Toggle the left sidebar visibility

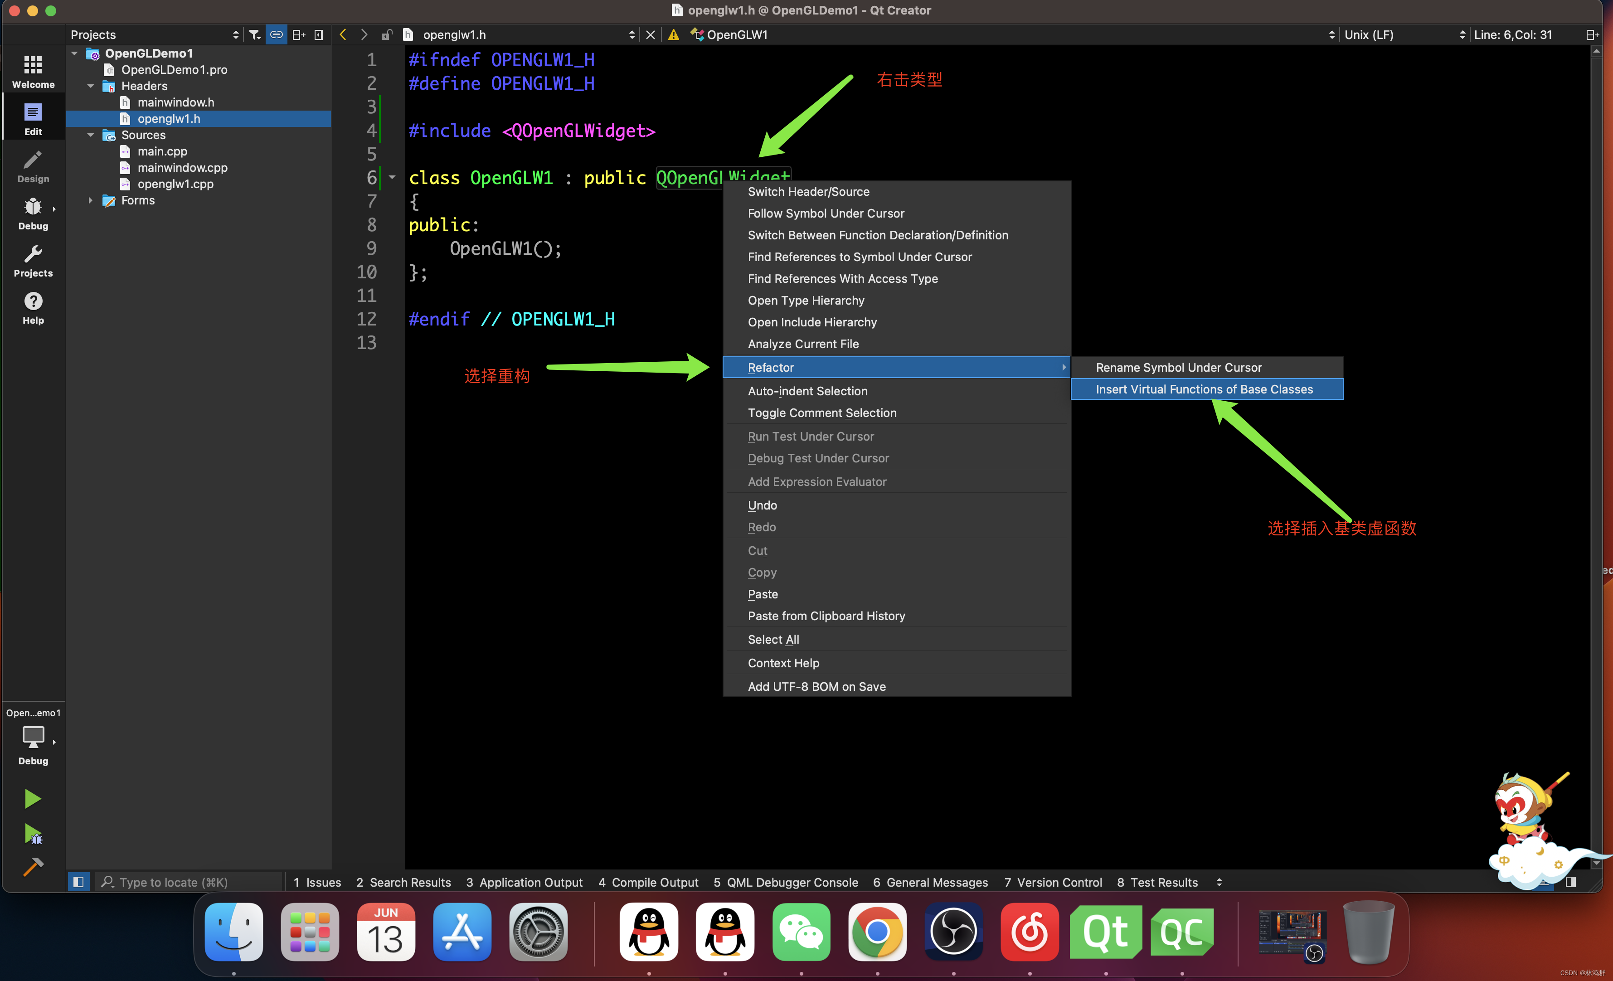pos(78,882)
